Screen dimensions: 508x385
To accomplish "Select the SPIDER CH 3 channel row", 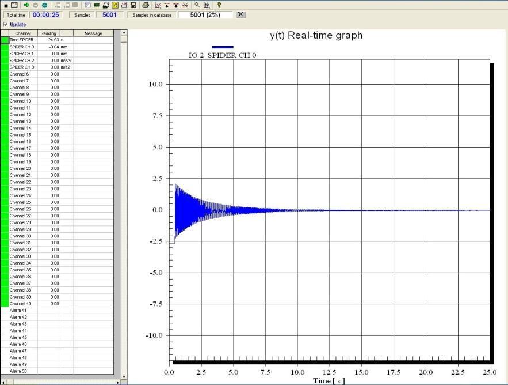I will pyautogui.click(x=57, y=67).
